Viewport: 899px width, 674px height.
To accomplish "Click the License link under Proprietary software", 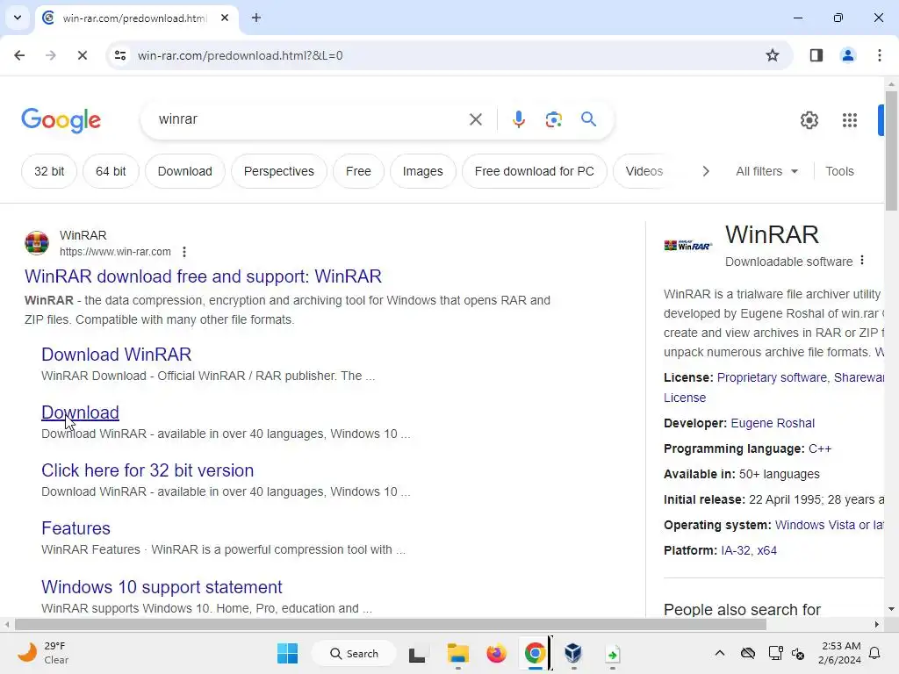I will 685,398.
